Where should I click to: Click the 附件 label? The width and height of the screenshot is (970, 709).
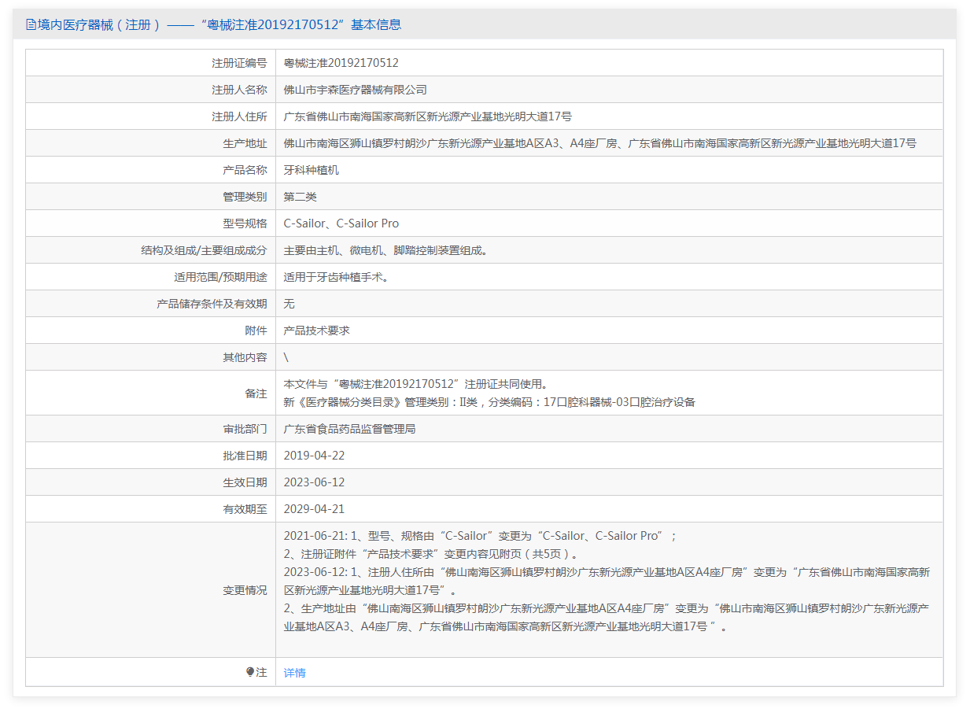pyautogui.click(x=256, y=330)
